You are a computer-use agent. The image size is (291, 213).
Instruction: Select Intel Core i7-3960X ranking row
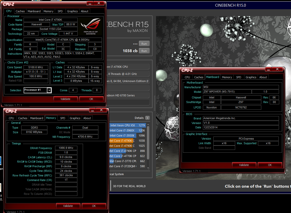tap(128, 130)
